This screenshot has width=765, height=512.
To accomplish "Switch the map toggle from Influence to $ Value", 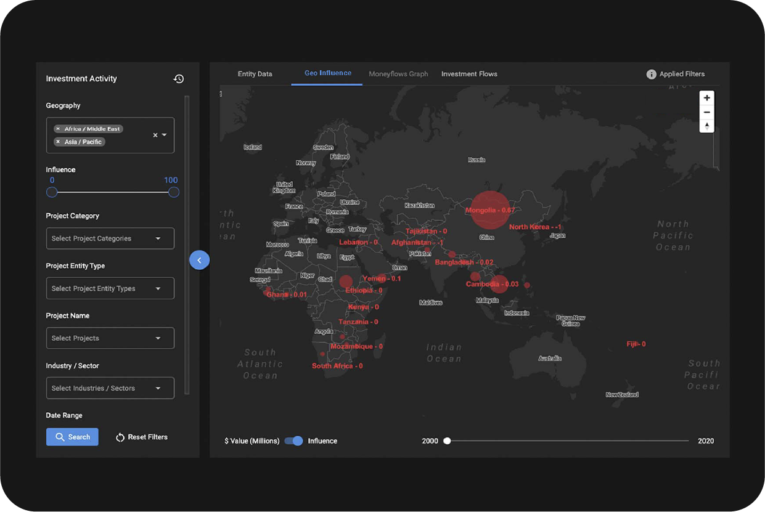I will coord(294,441).
